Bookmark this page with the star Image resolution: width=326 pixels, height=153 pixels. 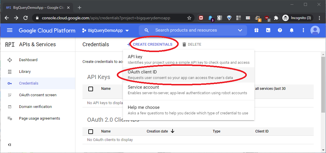pos(189,18)
